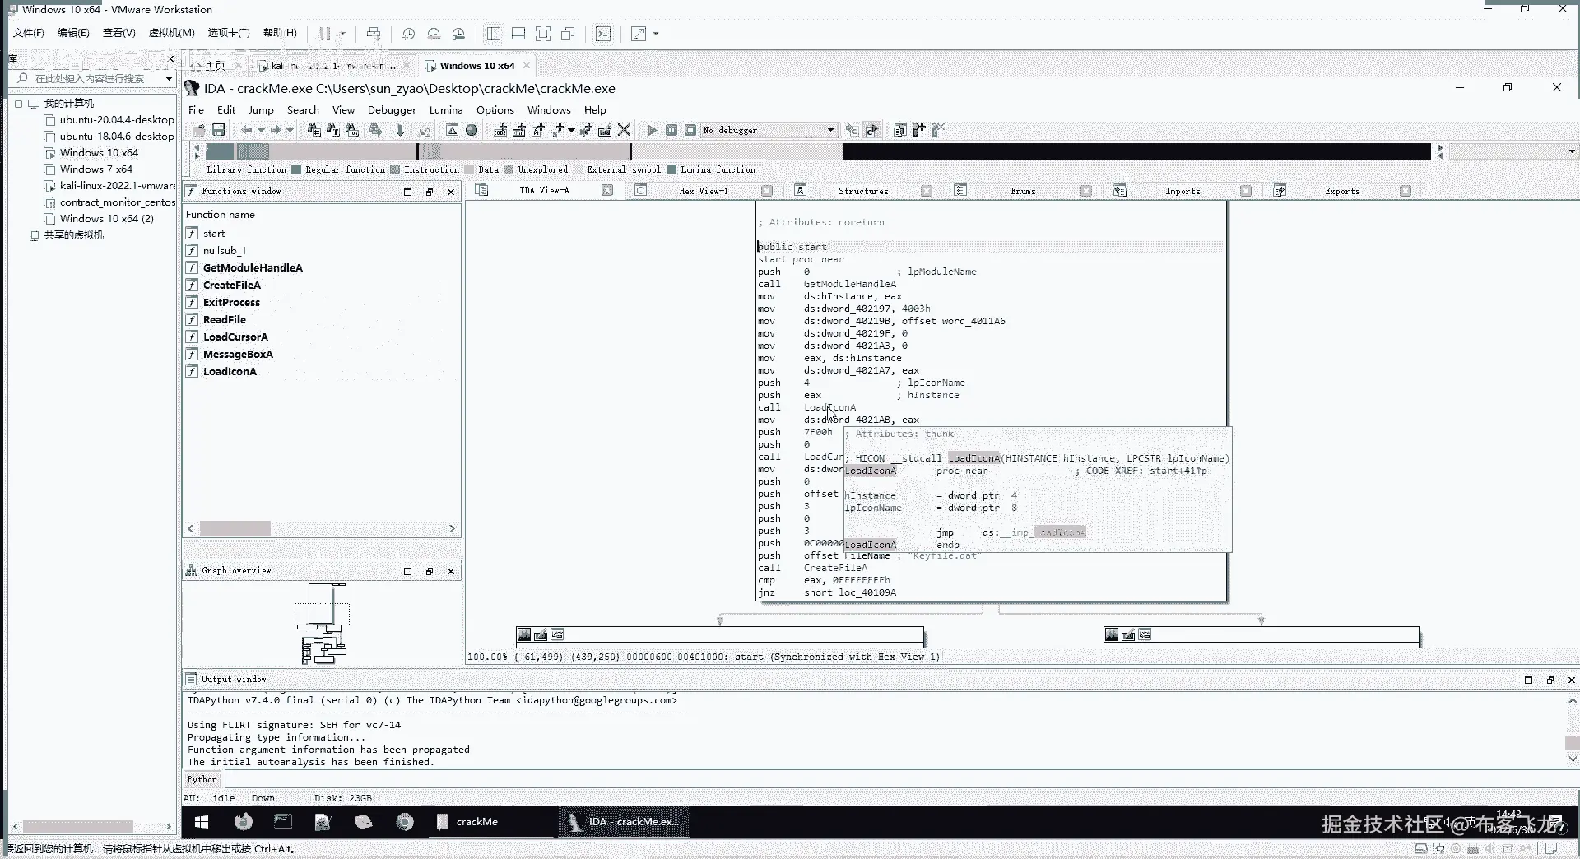Select the ReadFile function in list
The width and height of the screenshot is (1580, 859).
pyautogui.click(x=224, y=320)
